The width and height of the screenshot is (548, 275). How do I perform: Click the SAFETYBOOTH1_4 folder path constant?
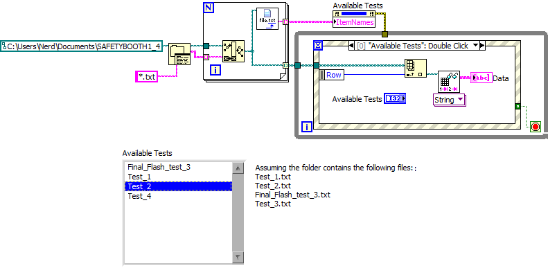coord(82,46)
